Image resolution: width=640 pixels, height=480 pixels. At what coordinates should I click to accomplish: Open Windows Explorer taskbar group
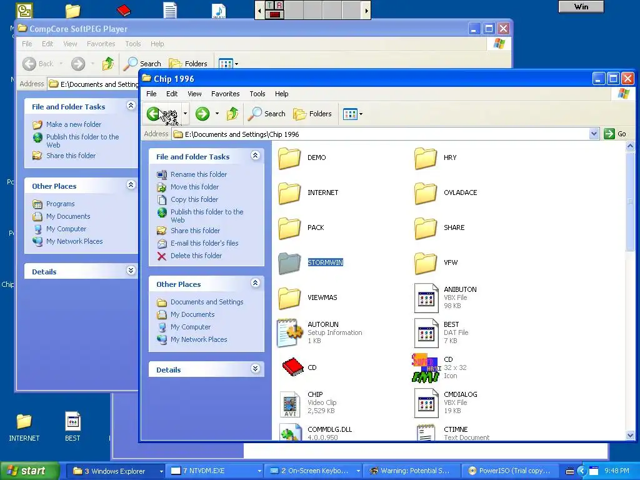coord(116,471)
